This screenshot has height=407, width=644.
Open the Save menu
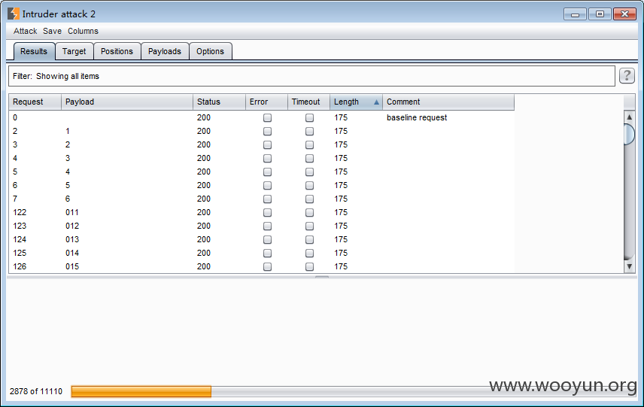[52, 31]
